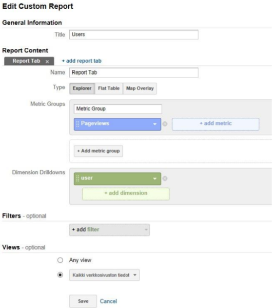The image size is (273, 308).
Task: Remove the user dimension with its X icon
Action: pyautogui.click(x=165, y=178)
